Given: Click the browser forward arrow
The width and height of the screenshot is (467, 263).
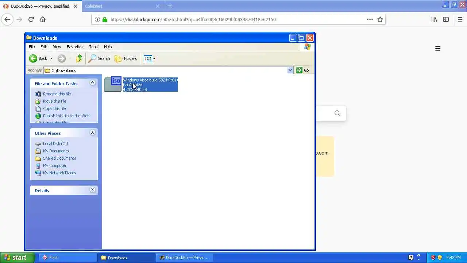Looking at the screenshot, I should click(19, 19).
